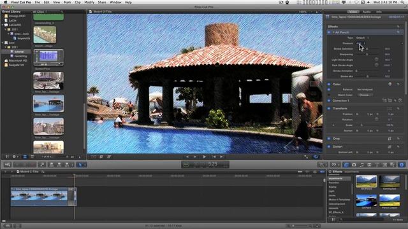Open the File menu
The height and width of the screenshot is (229, 408).
(38, 2)
